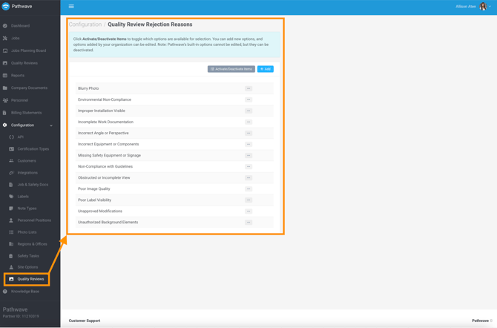The width and height of the screenshot is (497, 328).
Task: Click the Personnel Positions icon
Action: pos(11,220)
